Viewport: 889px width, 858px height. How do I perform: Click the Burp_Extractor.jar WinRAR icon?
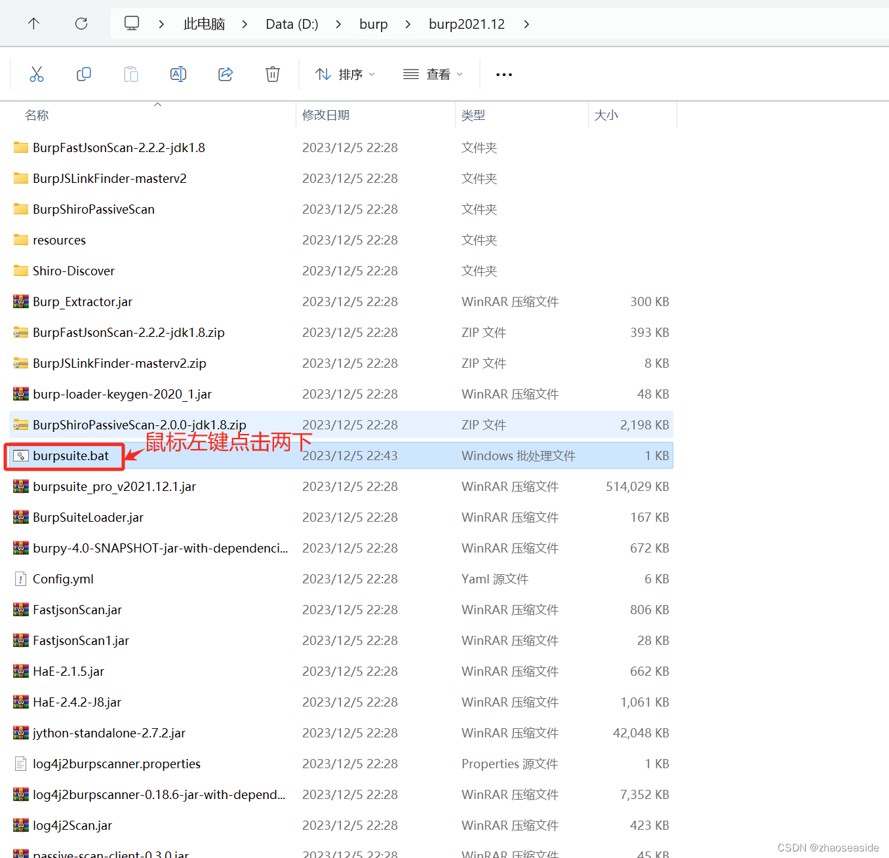(21, 302)
